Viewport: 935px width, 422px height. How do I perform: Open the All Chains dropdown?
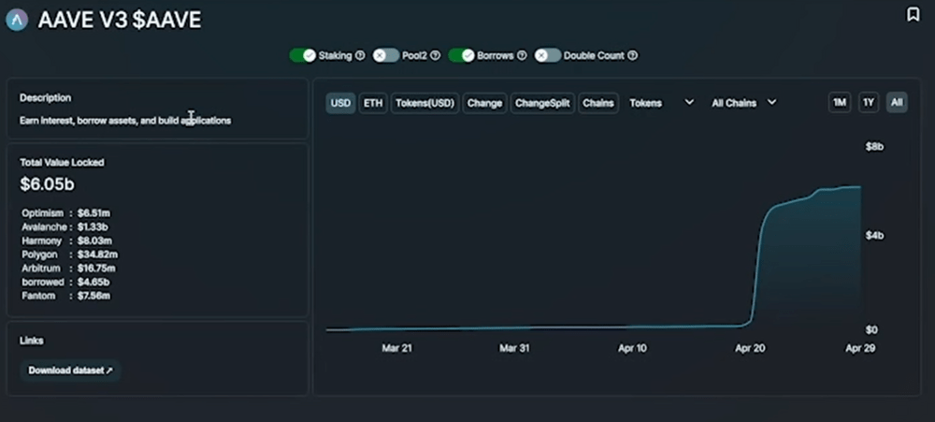744,103
